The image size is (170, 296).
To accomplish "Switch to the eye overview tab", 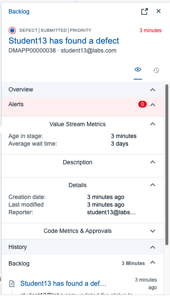I will point(138,69).
